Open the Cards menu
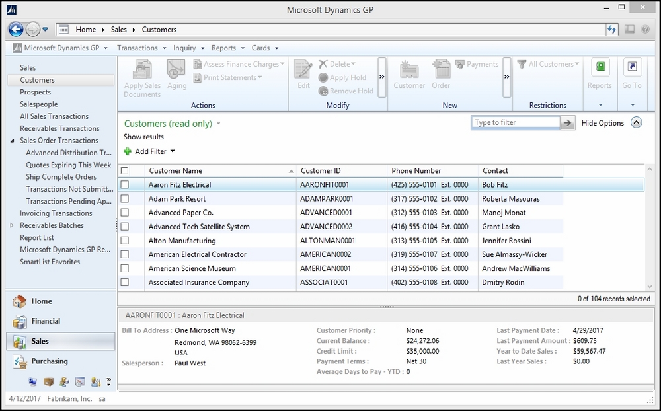Image resolution: width=661 pixels, height=411 pixels. [x=265, y=48]
